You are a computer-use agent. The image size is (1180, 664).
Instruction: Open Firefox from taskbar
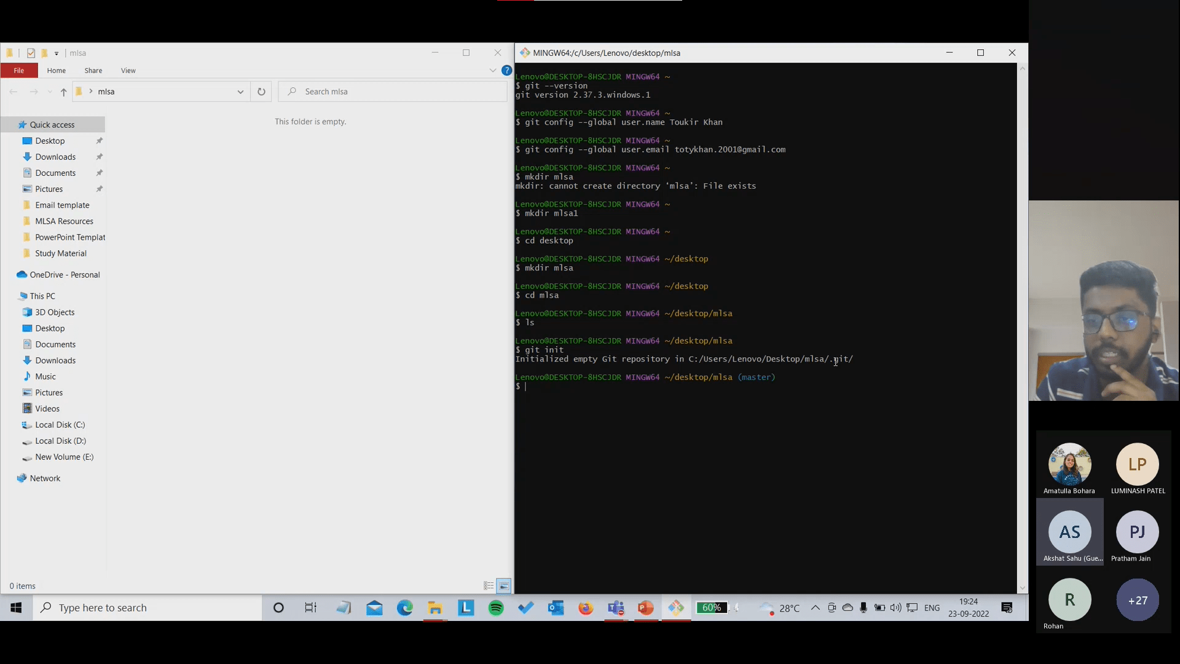(x=586, y=607)
